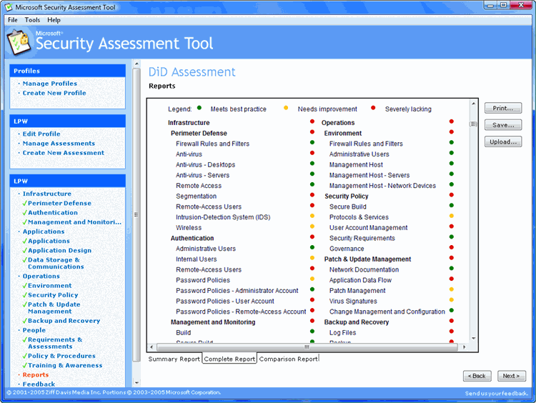Click Firewall Rules and Filters under Perimeter Defense
536x403 pixels.
(x=213, y=144)
